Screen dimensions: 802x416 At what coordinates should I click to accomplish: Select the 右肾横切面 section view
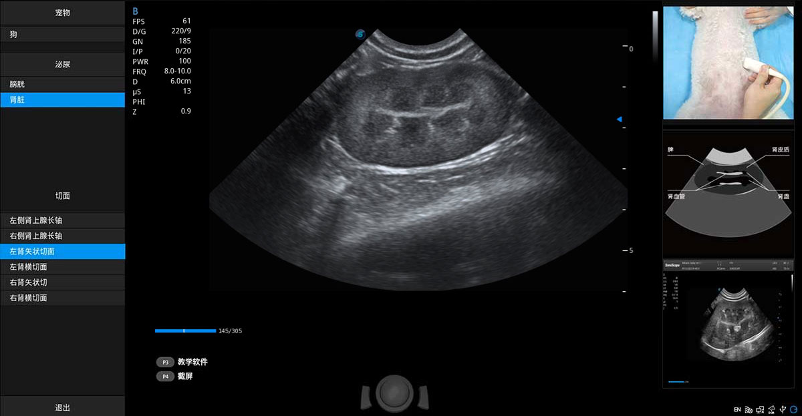(x=62, y=298)
